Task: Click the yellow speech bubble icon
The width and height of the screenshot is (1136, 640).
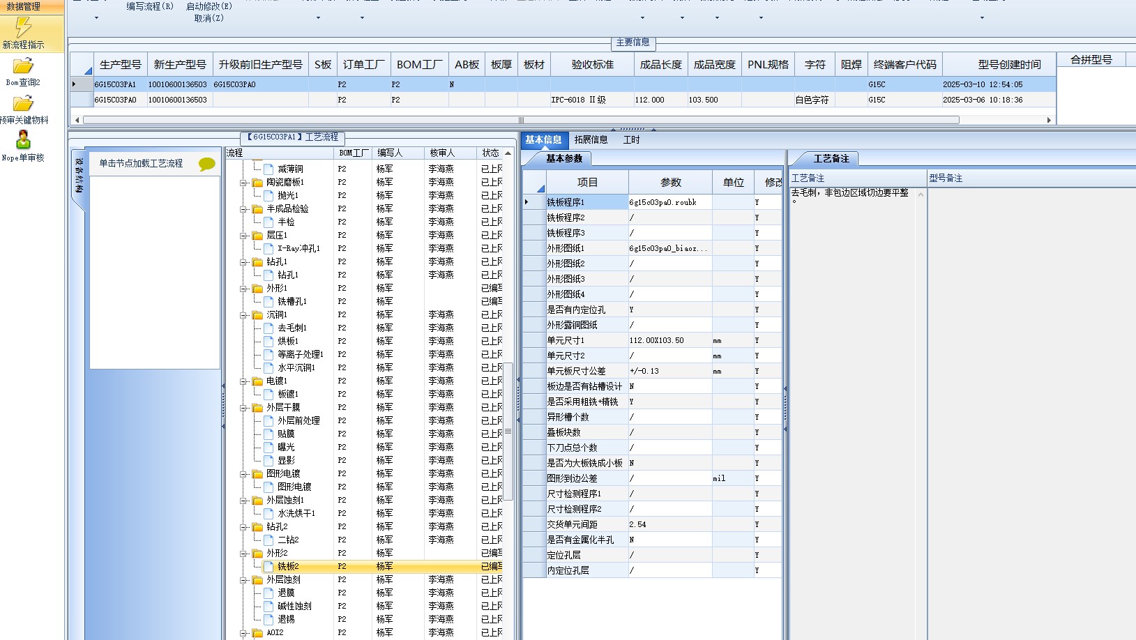Action: tap(207, 164)
